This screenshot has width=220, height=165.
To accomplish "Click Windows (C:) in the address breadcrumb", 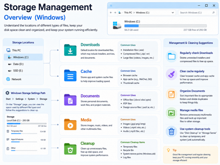I will 142,13.
